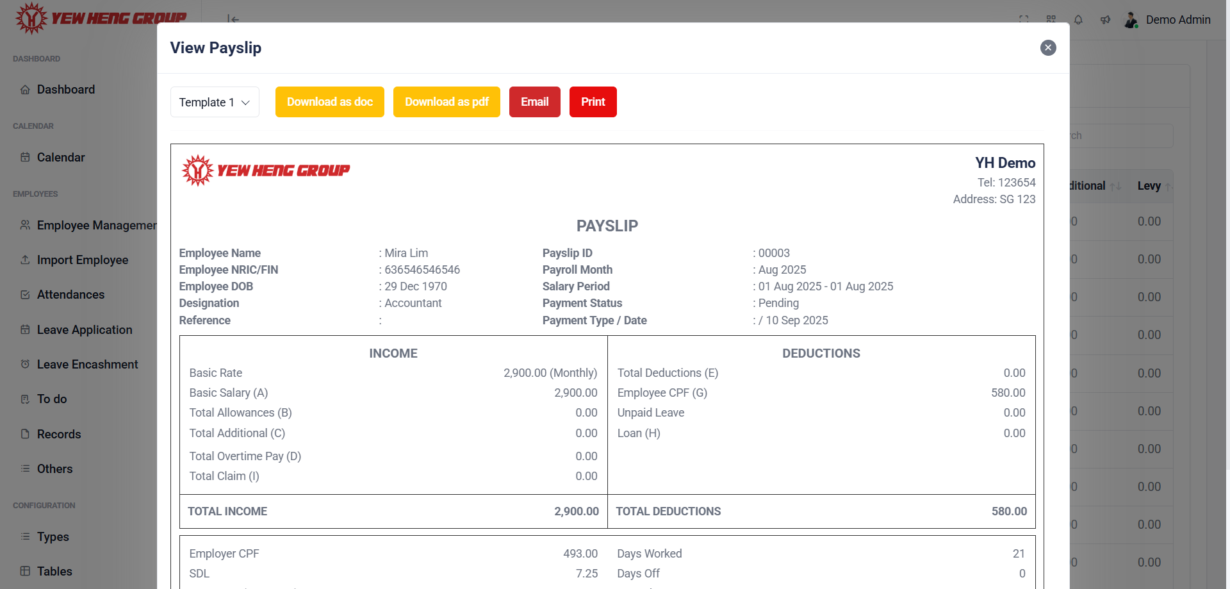Click the announcements megaphone icon
Viewport: 1230px width, 589px height.
[1106, 20]
